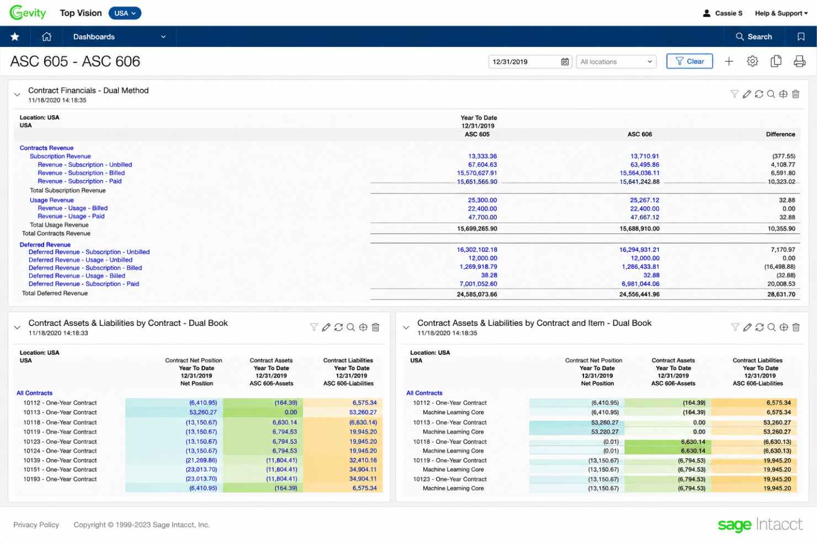Open Revenue - Subscription - Billed link
Image resolution: width=817 pixels, height=544 pixels.
81,173
